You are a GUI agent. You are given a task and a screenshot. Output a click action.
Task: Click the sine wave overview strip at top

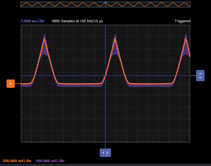pyautogui.click(x=62, y=5)
